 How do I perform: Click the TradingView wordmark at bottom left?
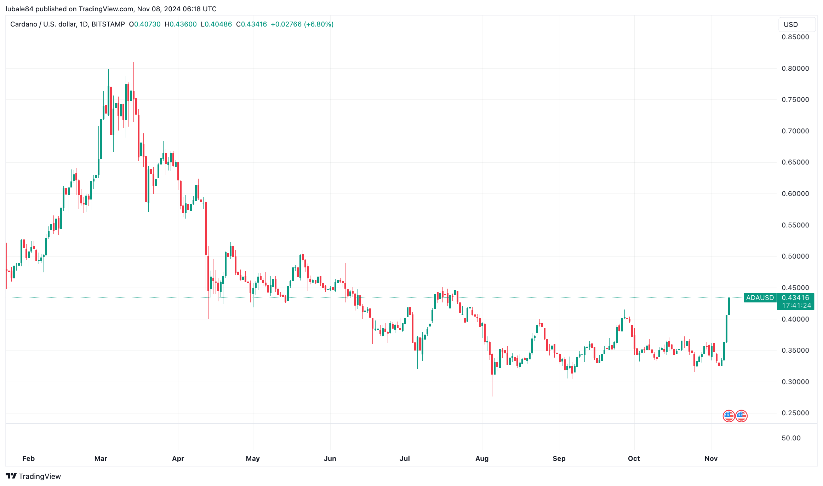click(x=40, y=476)
